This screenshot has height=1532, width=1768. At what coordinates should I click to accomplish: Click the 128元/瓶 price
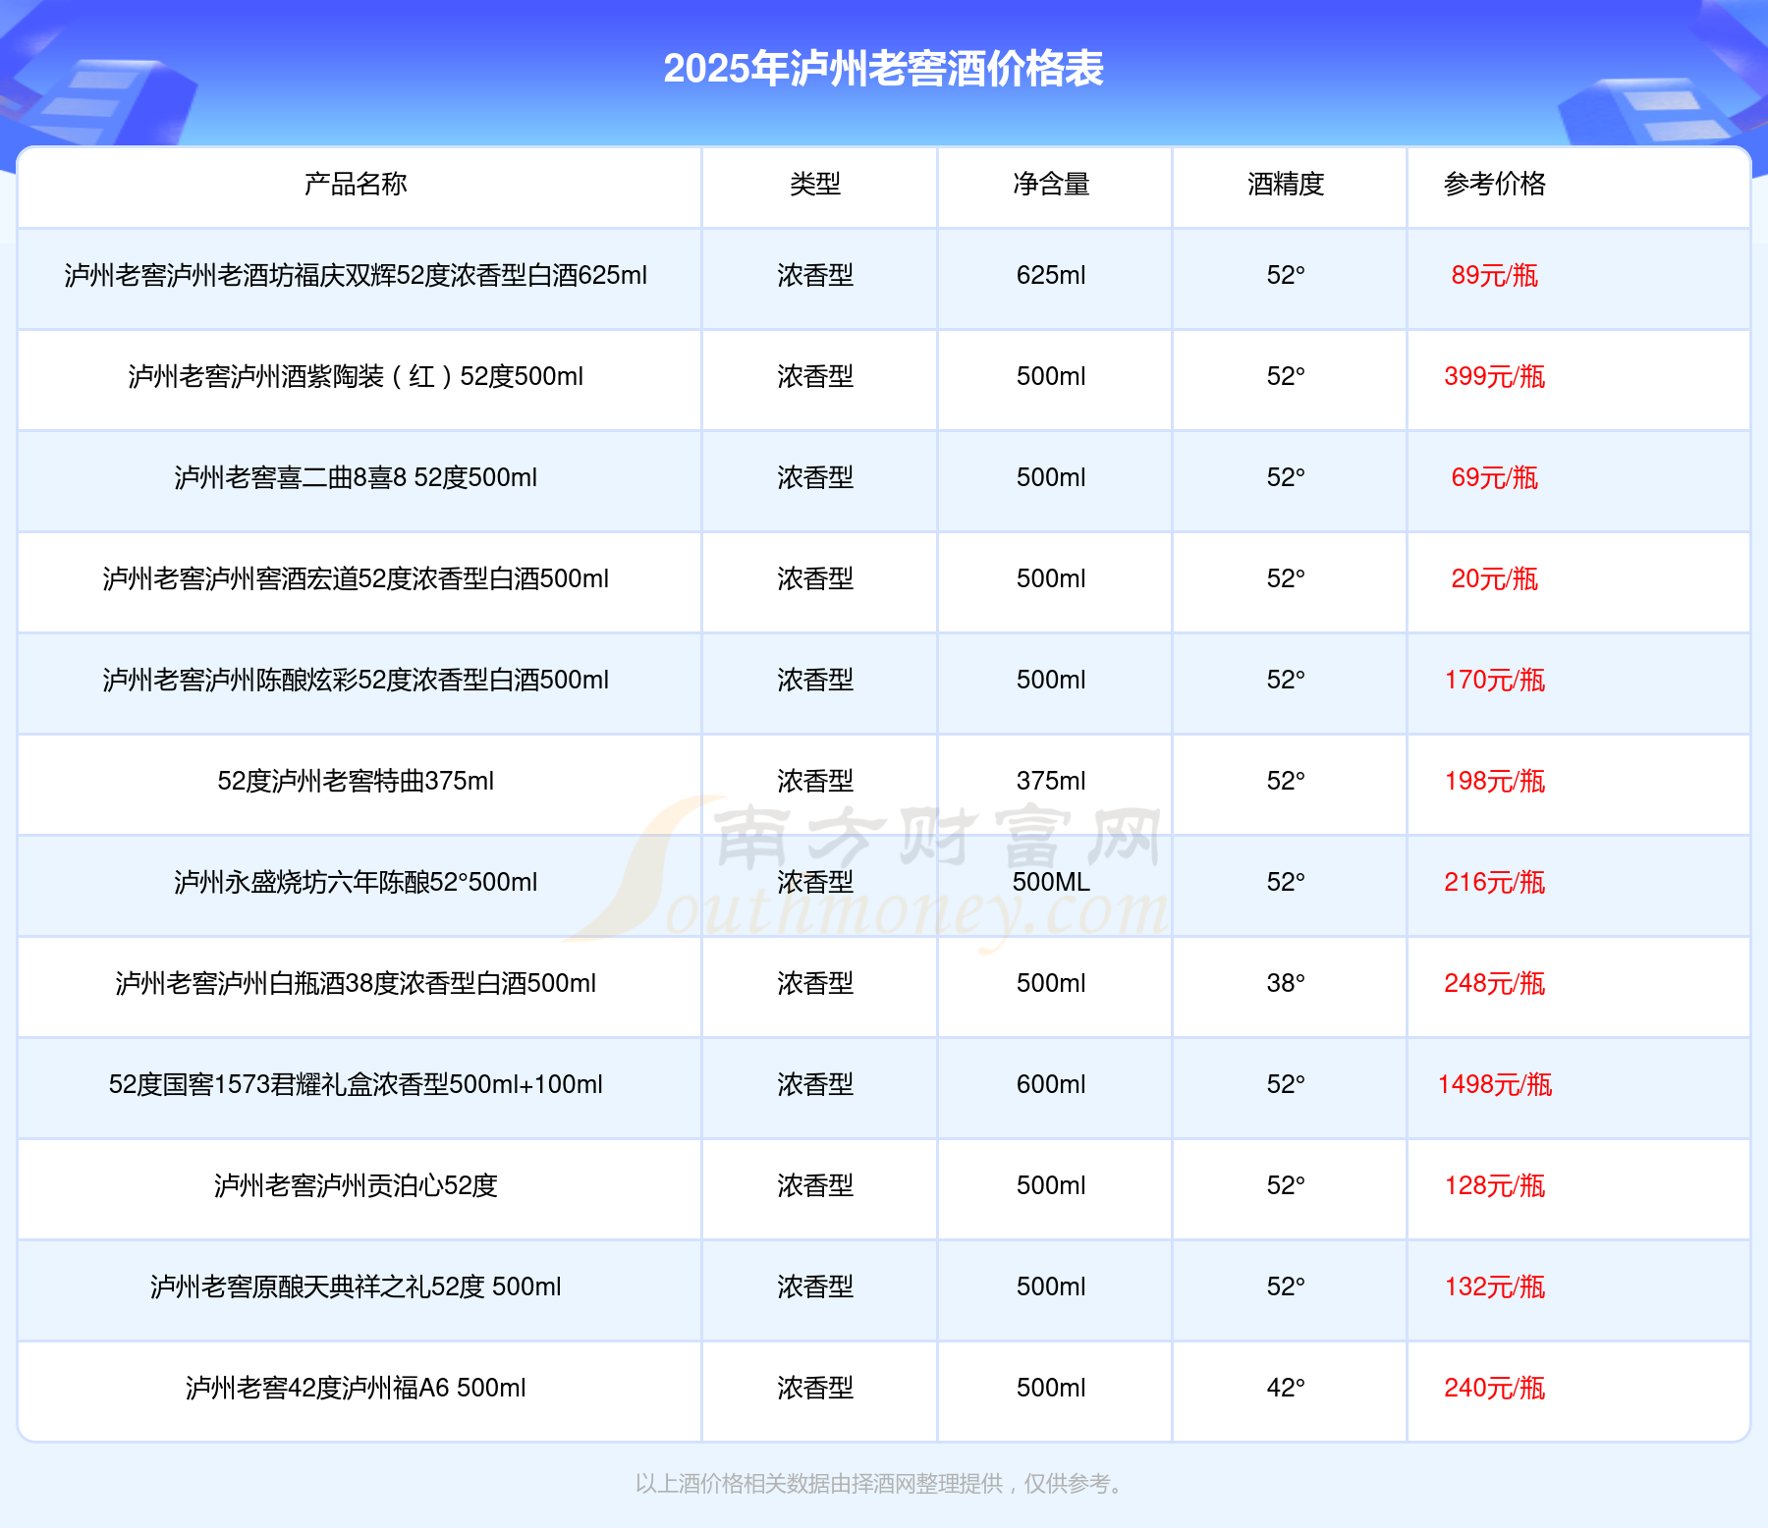pyautogui.click(x=1495, y=1185)
